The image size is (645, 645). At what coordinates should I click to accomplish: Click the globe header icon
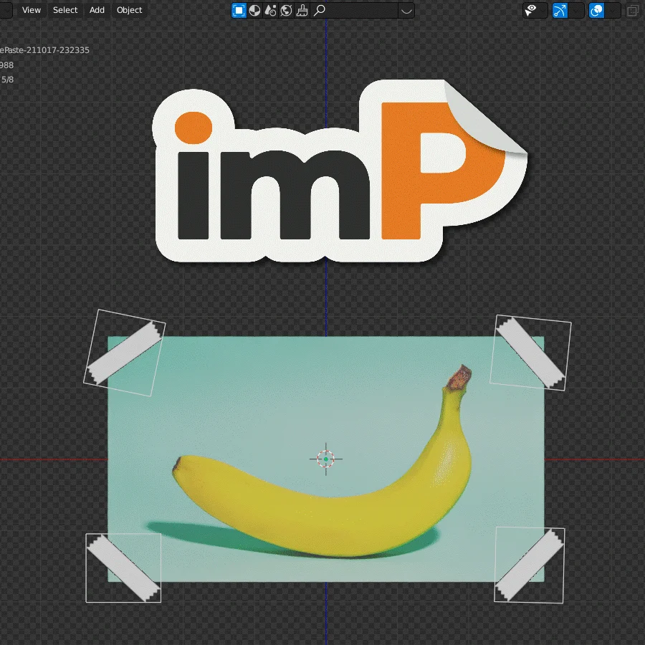286,10
